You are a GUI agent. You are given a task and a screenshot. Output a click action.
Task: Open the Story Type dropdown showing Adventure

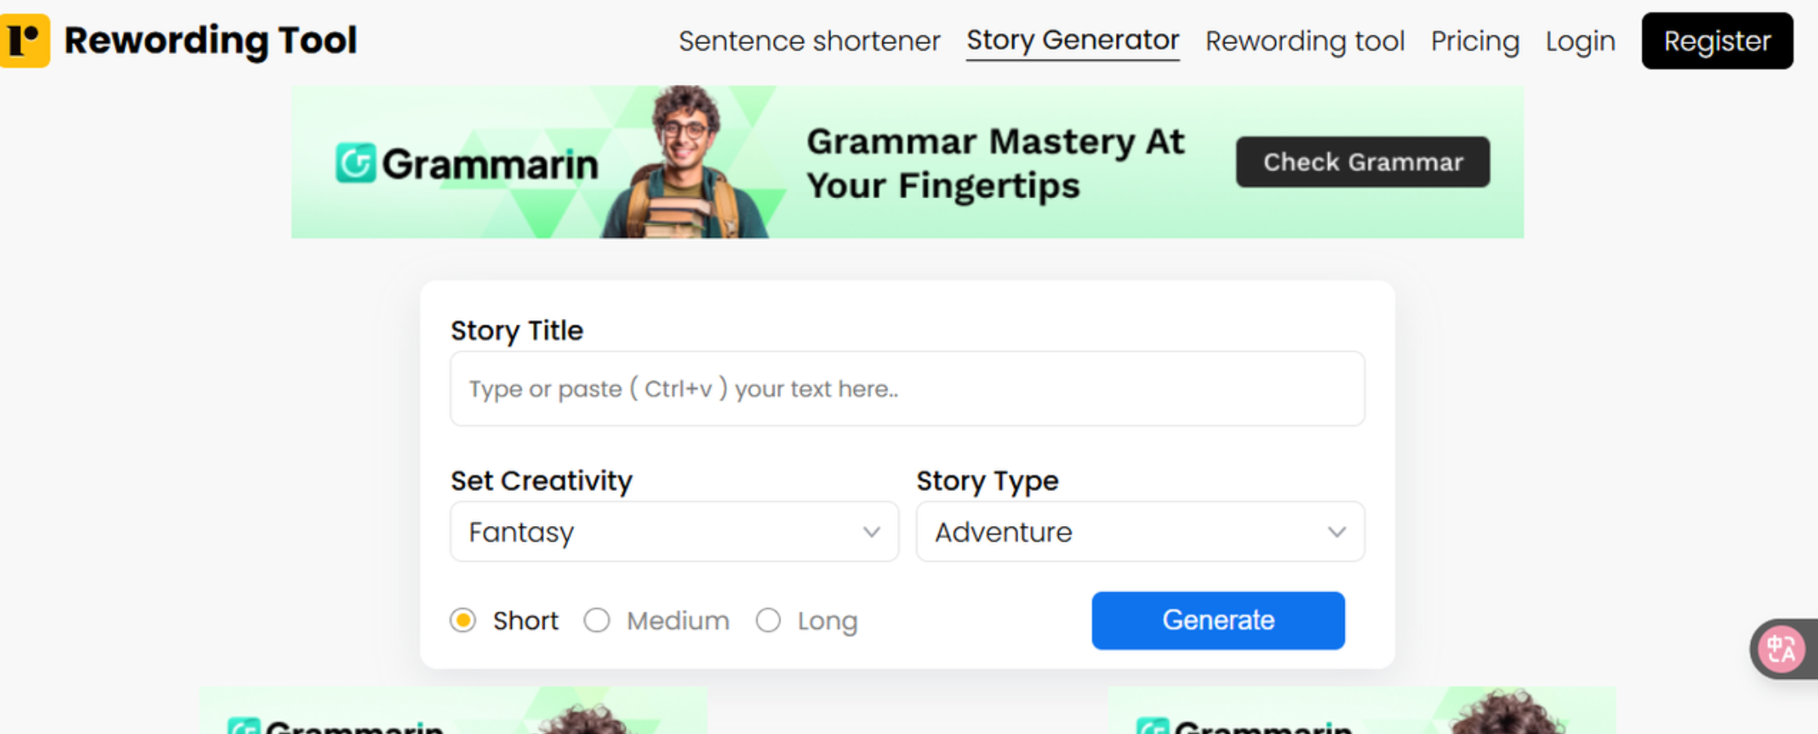1140,532
